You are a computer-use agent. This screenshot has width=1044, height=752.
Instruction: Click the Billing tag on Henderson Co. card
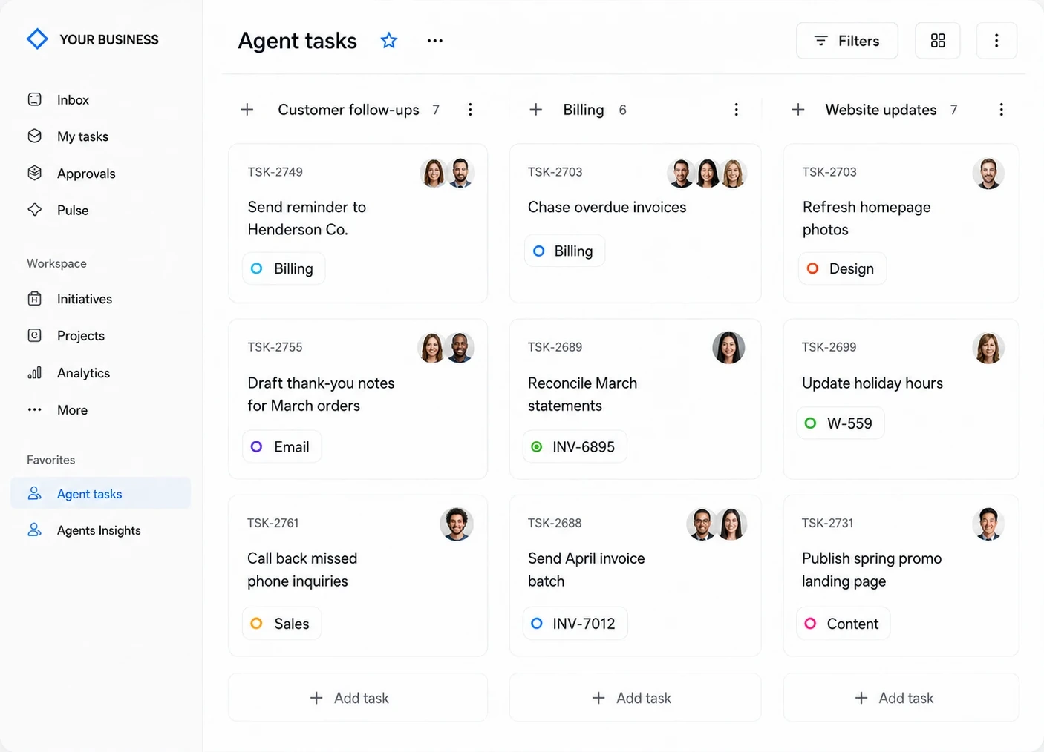(284, 268)
